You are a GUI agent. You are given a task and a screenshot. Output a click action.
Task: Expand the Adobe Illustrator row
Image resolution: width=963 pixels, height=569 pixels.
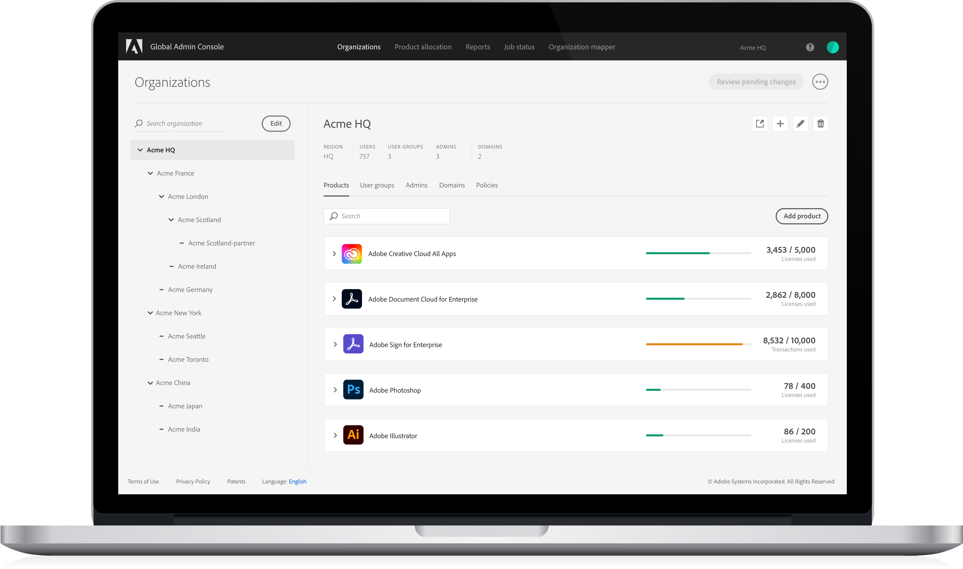335,436
